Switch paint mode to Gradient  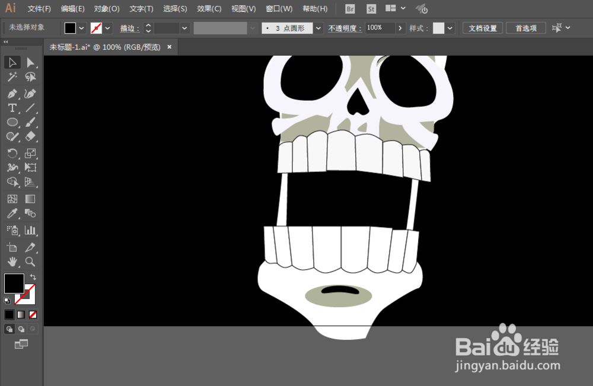[x=21, y=314]
